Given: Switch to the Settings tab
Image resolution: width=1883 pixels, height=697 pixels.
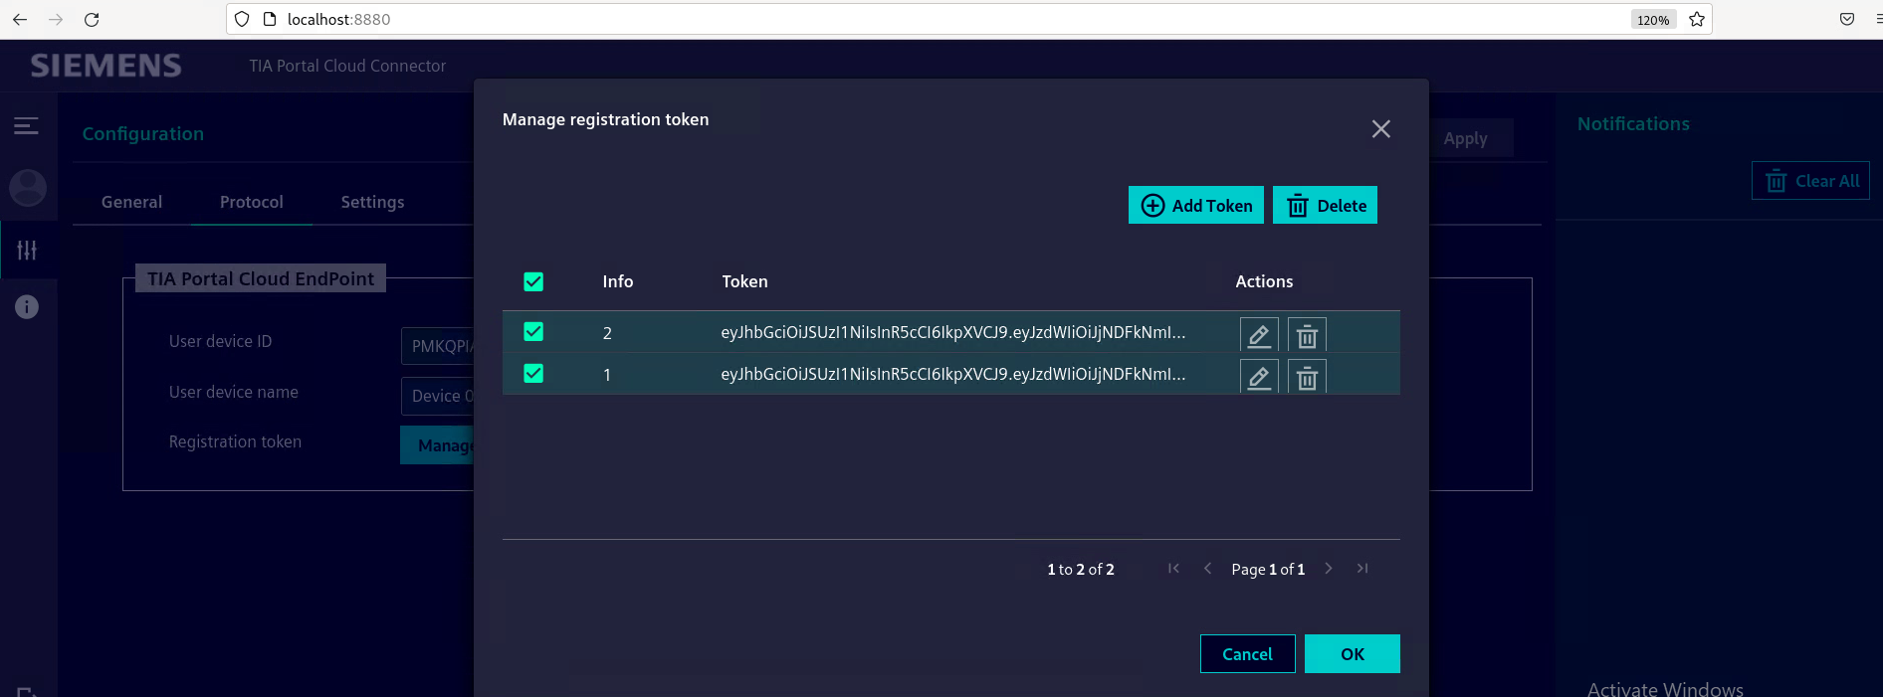Looking at the screenshot, I should [x=372, y=202].
